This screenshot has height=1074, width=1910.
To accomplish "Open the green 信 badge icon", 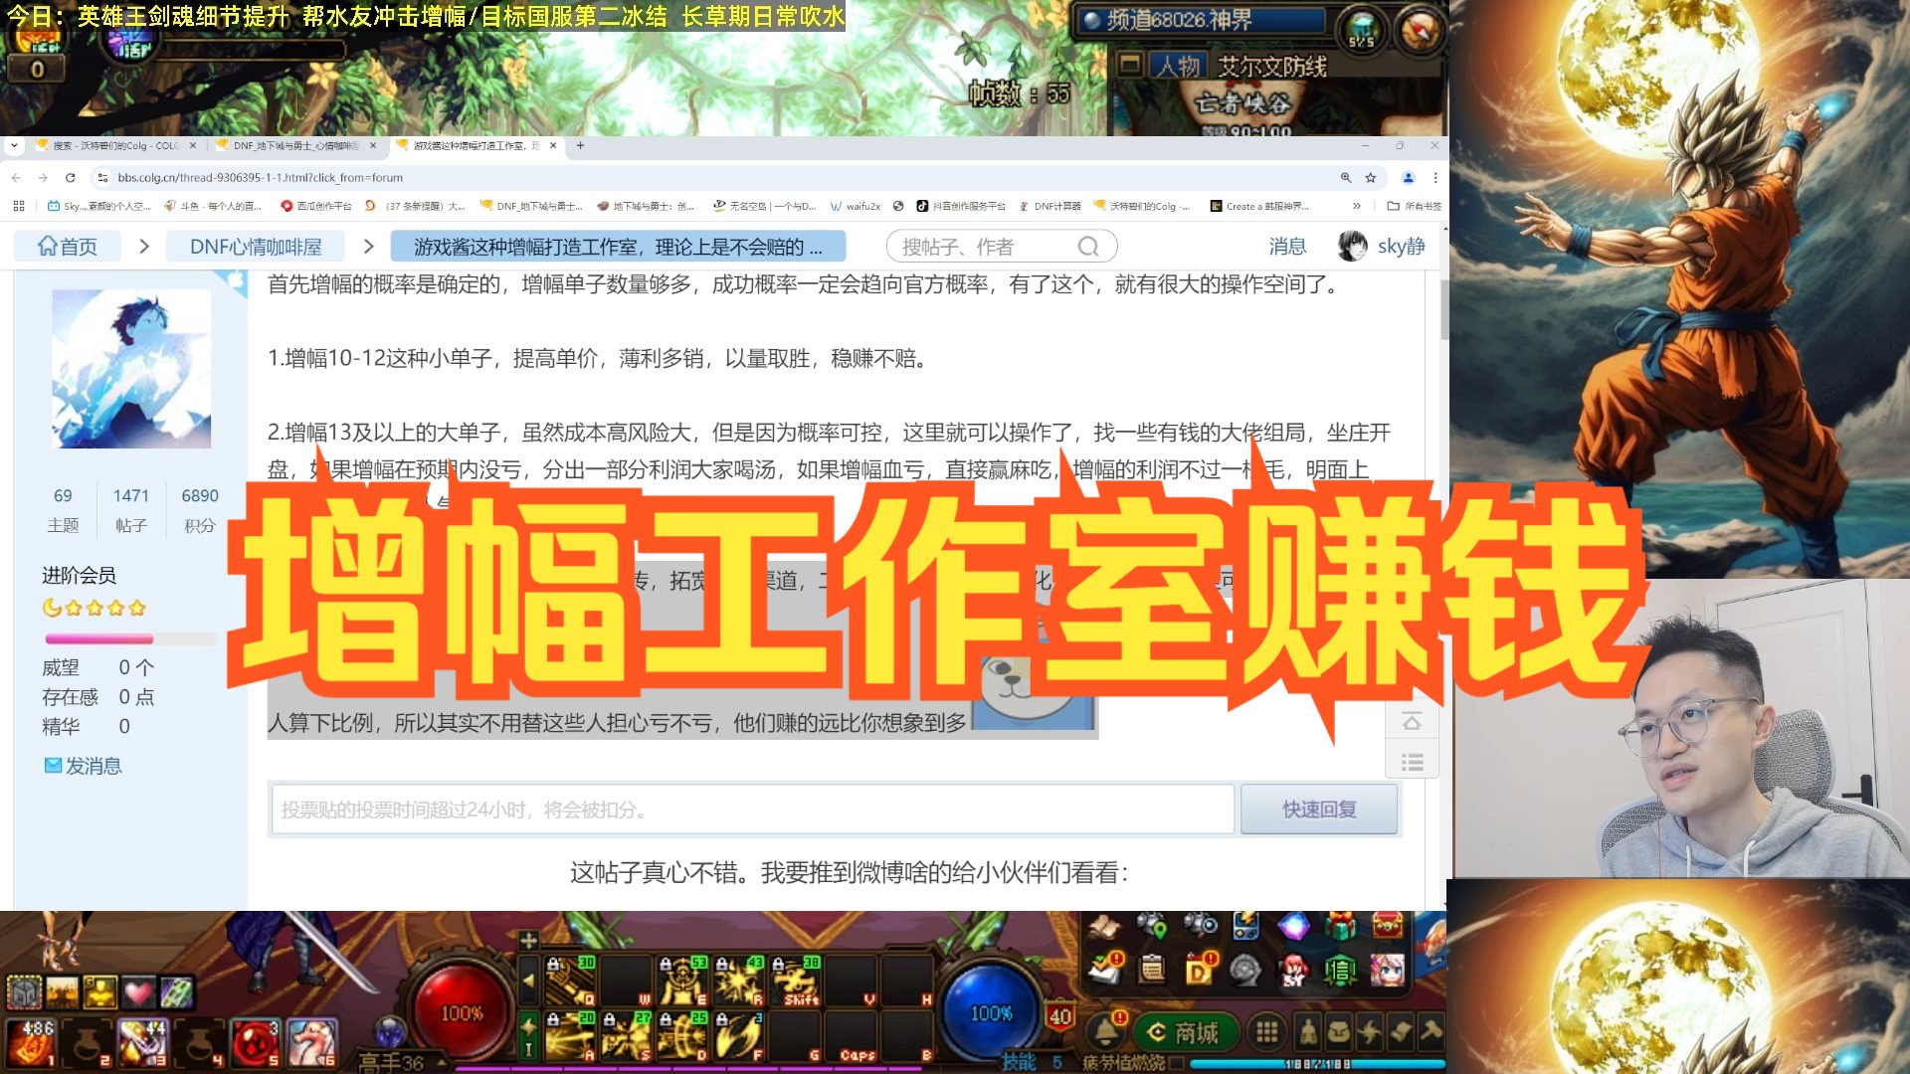I will (1340, 969).
